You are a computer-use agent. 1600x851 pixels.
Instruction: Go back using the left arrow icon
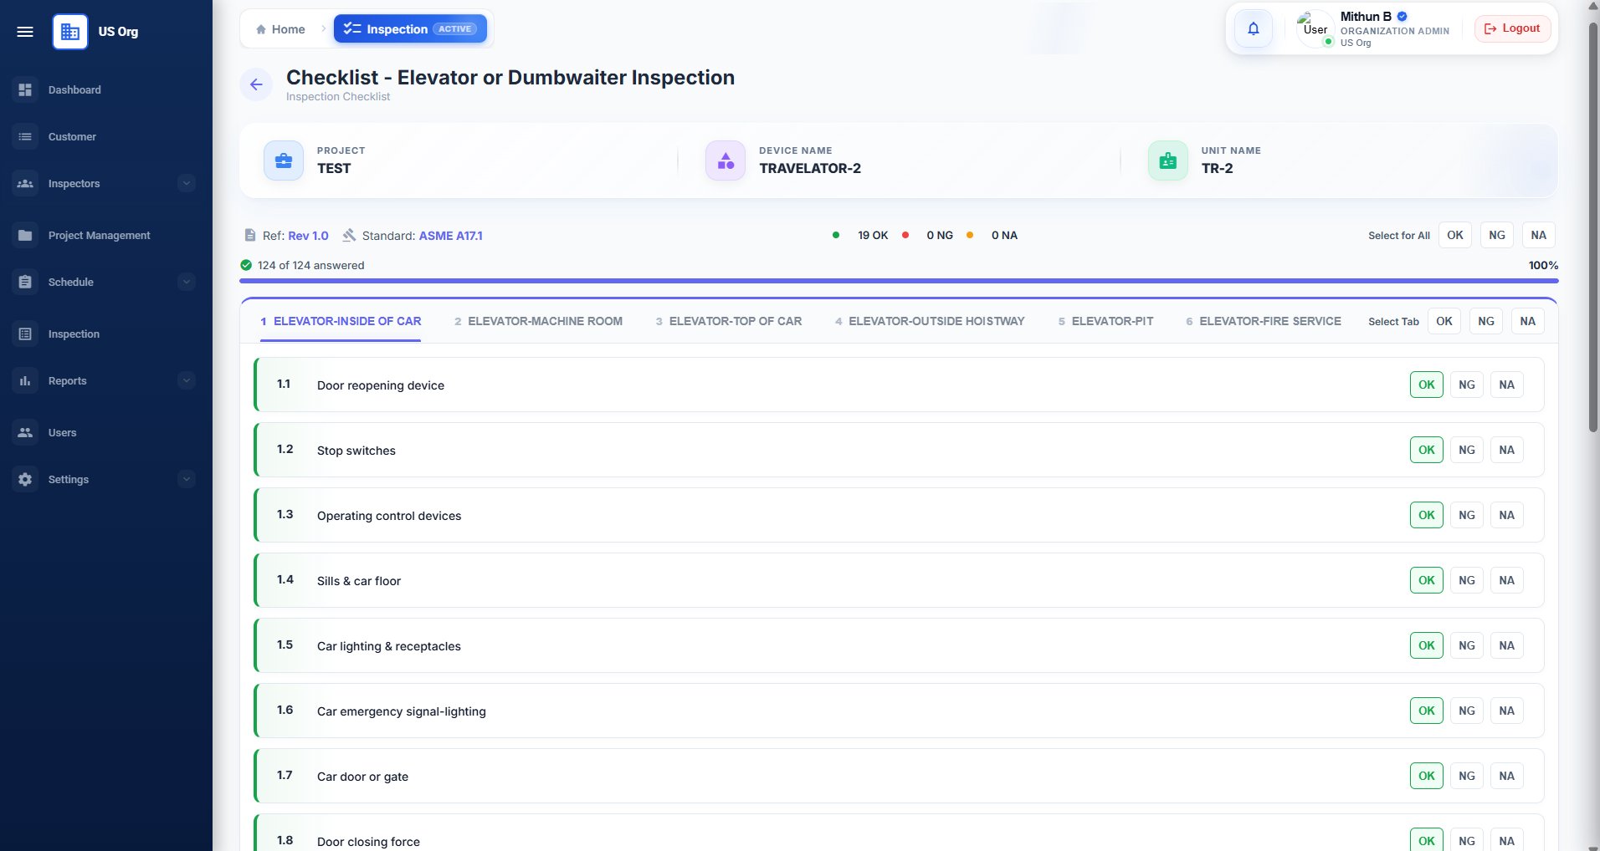click(x=256, y=84)
